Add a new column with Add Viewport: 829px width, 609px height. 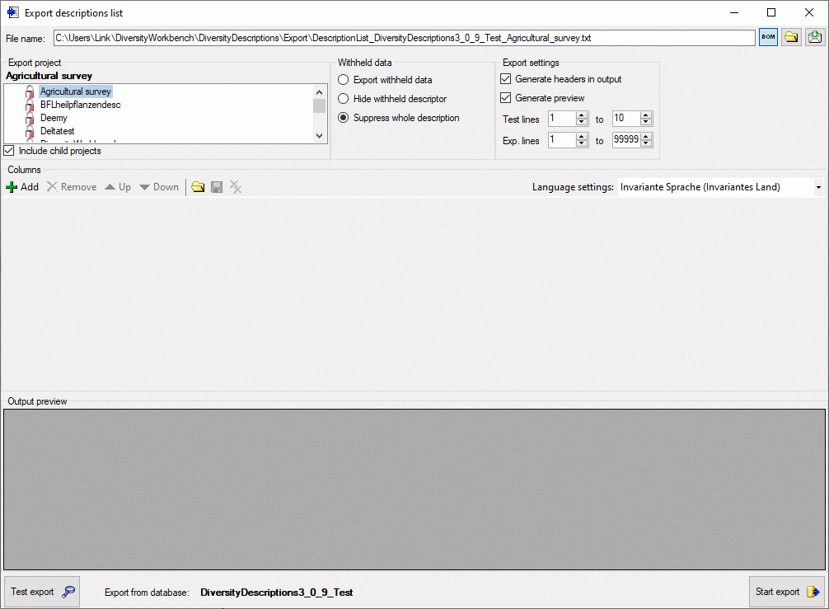[x=22, y=186]
